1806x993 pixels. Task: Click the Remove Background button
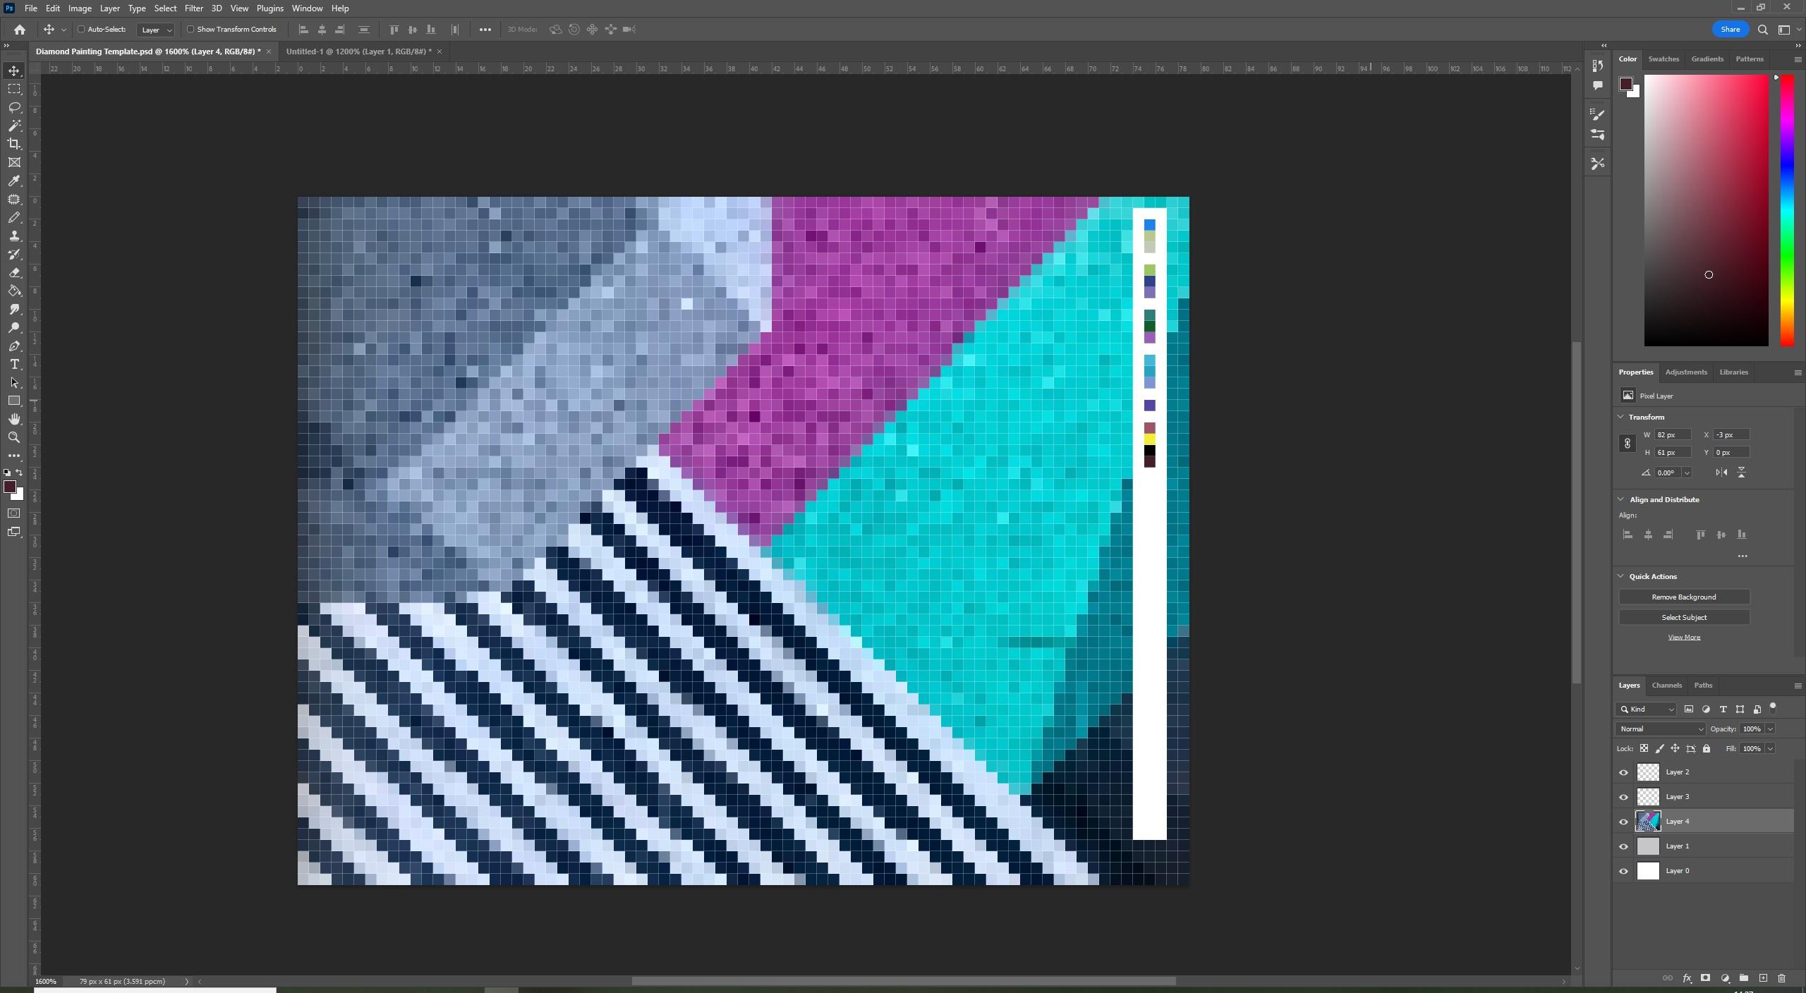pos(1683,596)
